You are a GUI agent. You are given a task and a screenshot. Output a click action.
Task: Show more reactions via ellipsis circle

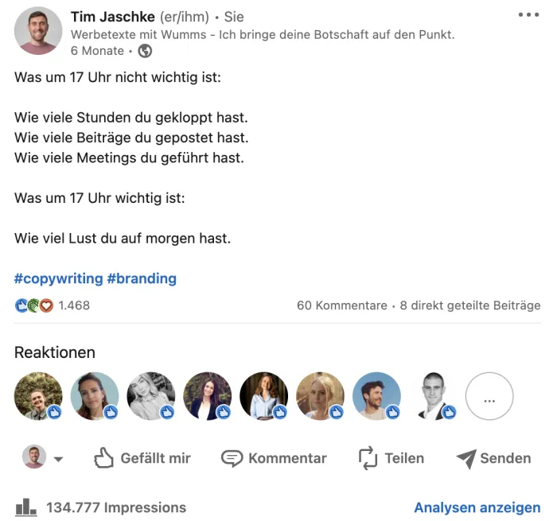coord(489,396)
